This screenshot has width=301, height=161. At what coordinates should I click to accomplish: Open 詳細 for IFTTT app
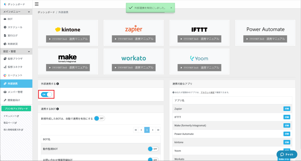287,117
